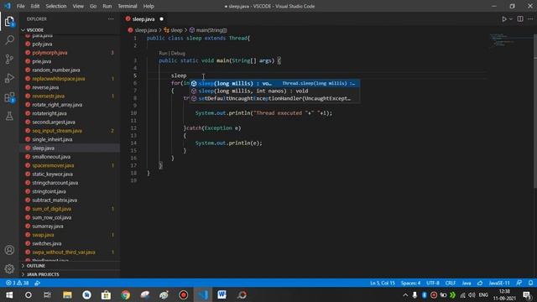Open secondLargest.java in Explorer
Viewport: 537px width, 302px height.
click(x=54, y=122)
